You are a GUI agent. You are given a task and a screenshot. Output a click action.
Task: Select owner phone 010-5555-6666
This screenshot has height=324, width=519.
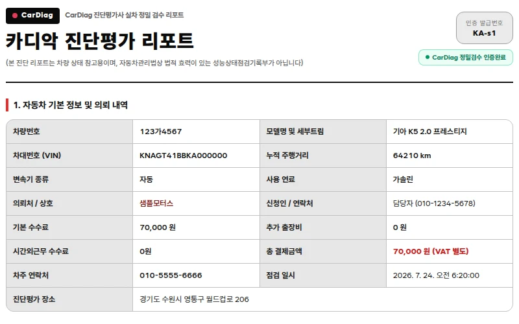click(x=171, y=275)
